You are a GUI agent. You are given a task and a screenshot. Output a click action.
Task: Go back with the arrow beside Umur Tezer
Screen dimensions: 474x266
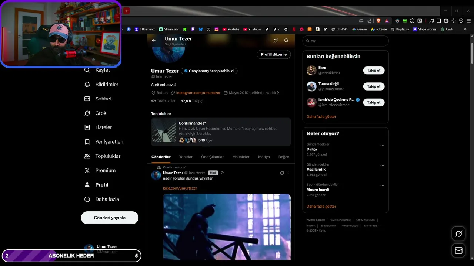pyautogui.click(x=154, y=41)
